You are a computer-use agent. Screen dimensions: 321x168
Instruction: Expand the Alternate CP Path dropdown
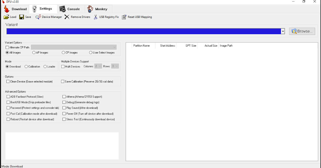tap(114, 47)
